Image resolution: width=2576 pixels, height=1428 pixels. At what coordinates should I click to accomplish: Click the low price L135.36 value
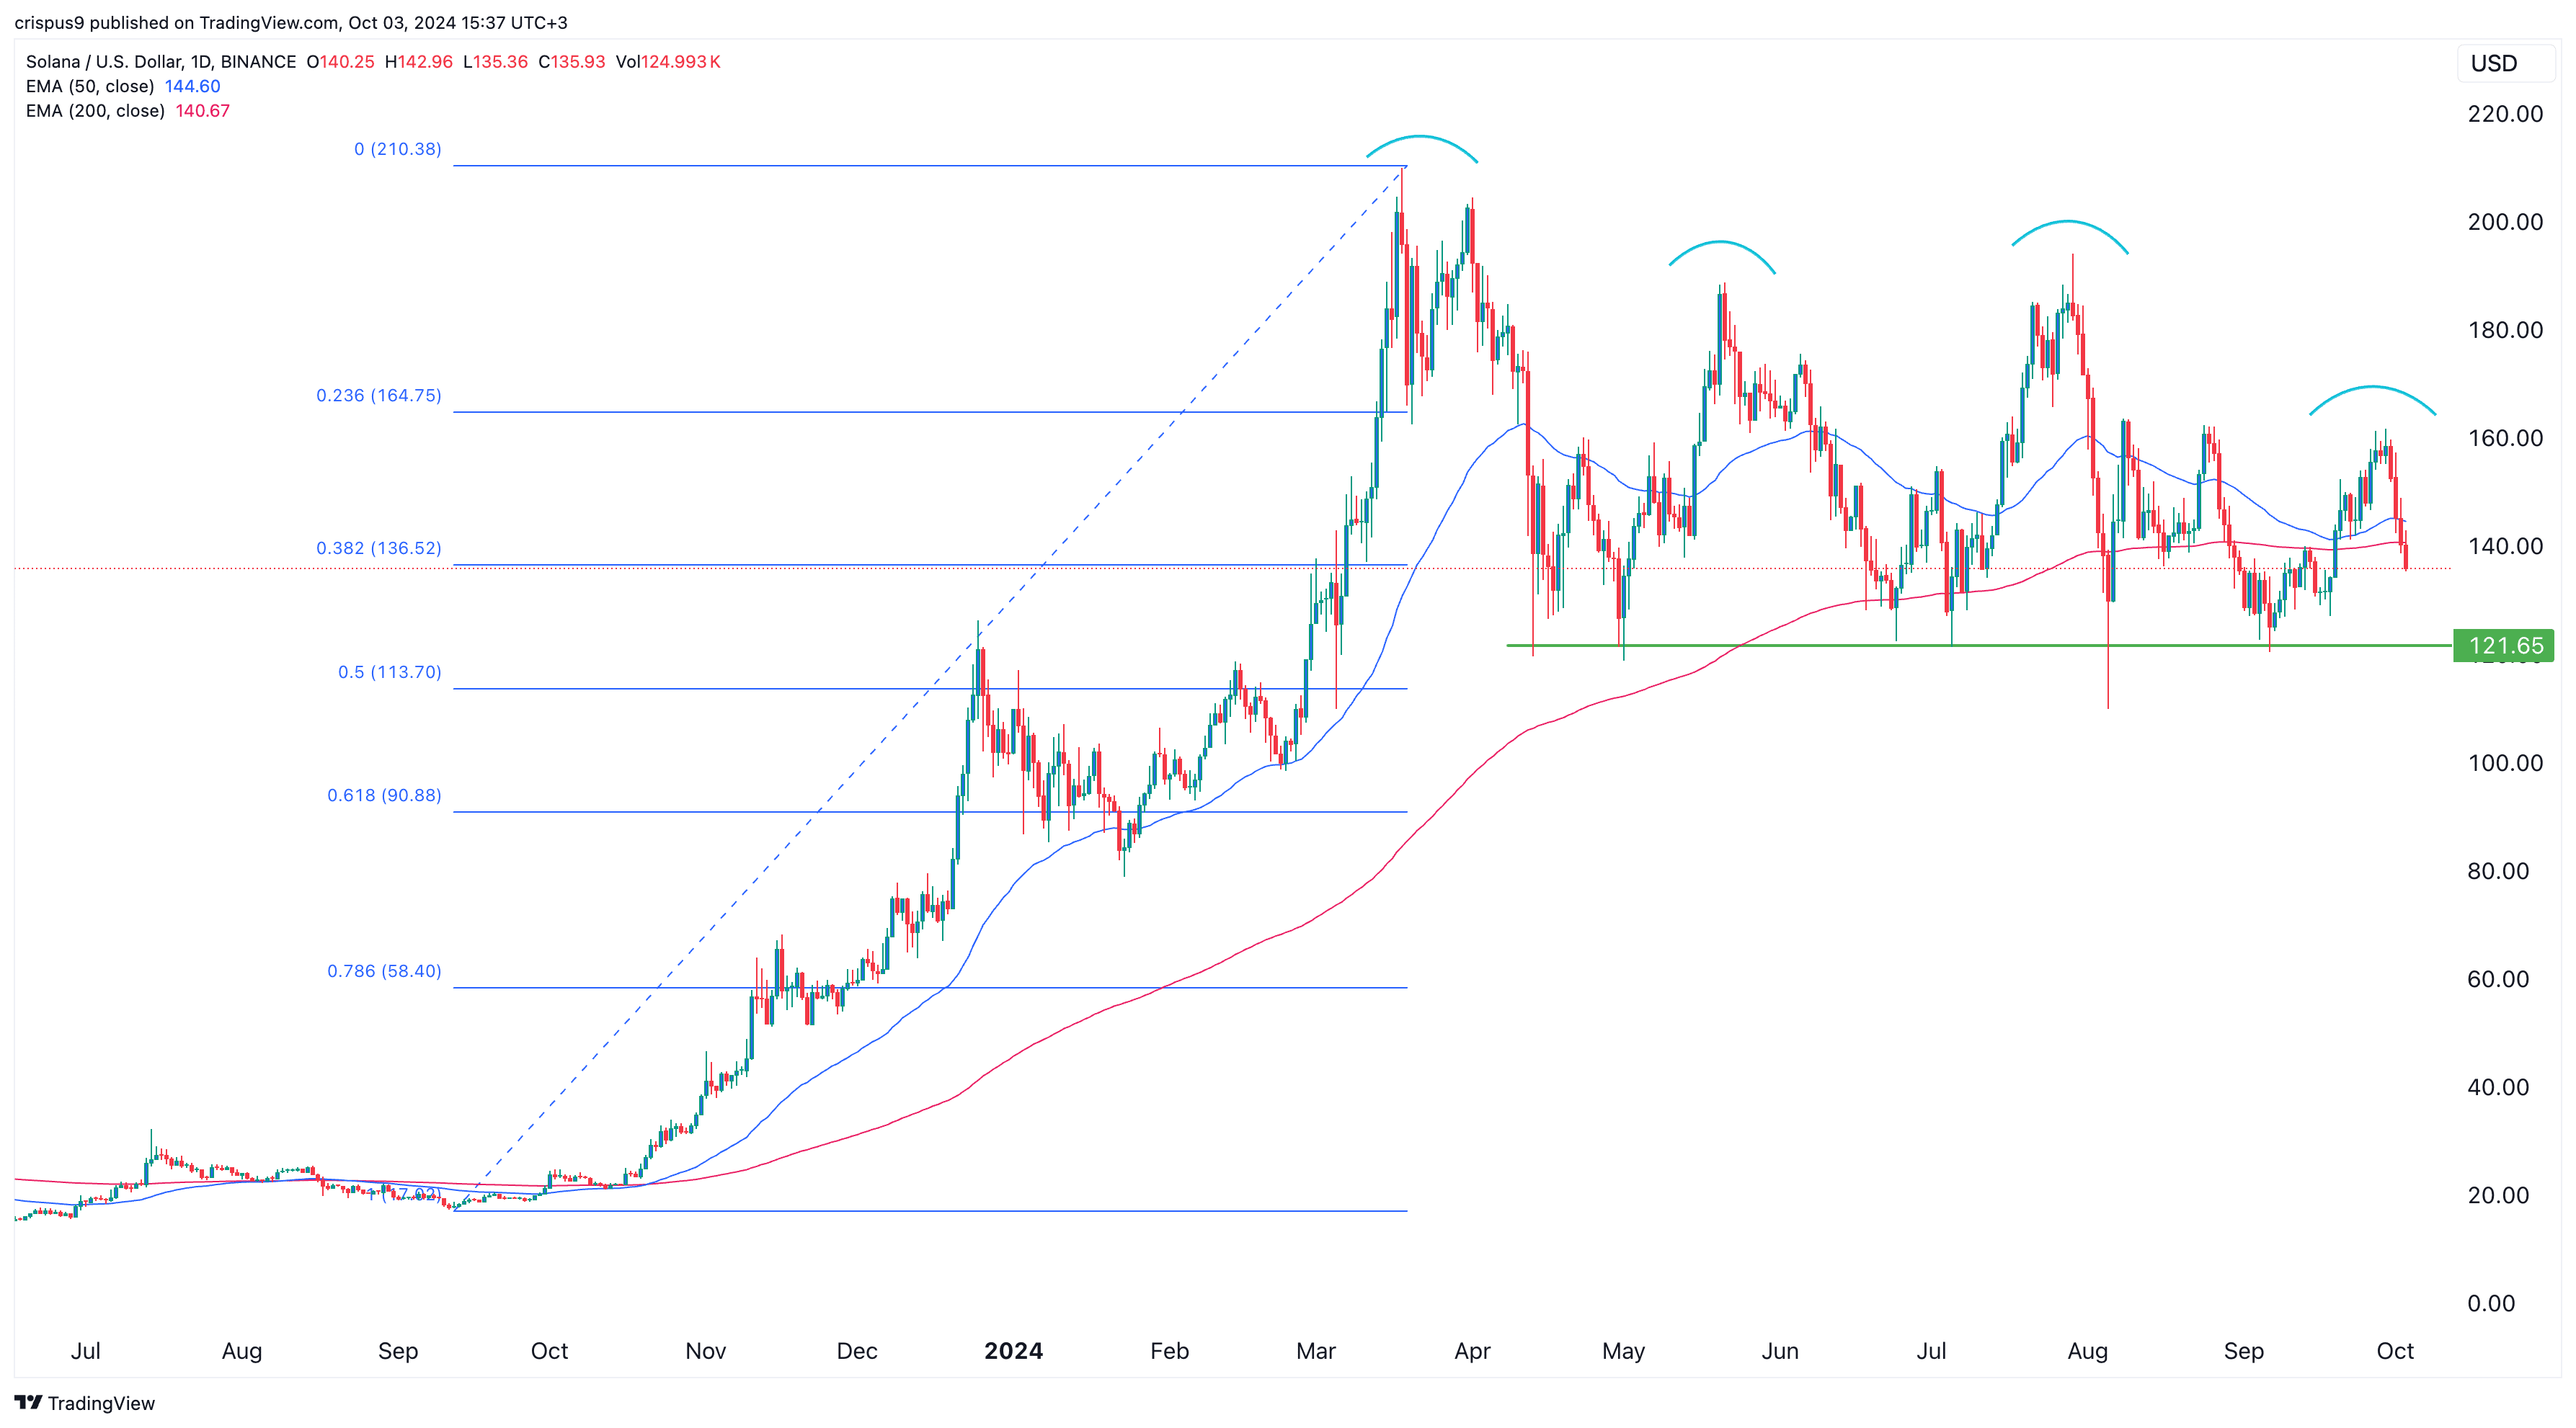click(x=496, y=62)
